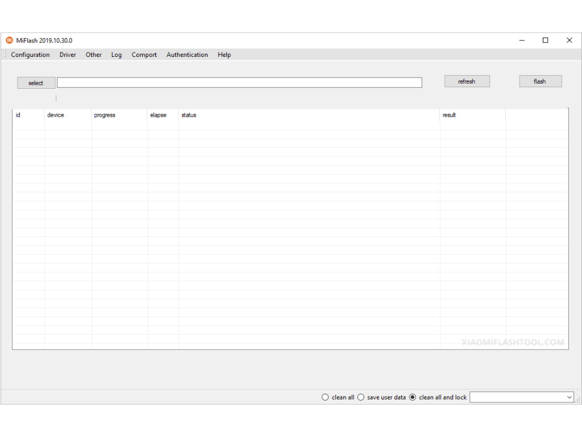Open the Comport menu
The image size is (582, 437).
(144, 55)
